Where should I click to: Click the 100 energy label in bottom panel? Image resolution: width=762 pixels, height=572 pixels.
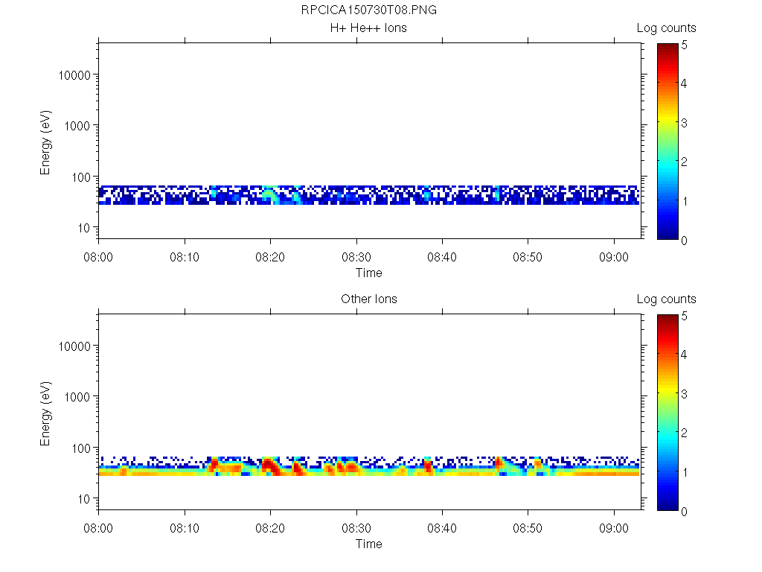81,448
